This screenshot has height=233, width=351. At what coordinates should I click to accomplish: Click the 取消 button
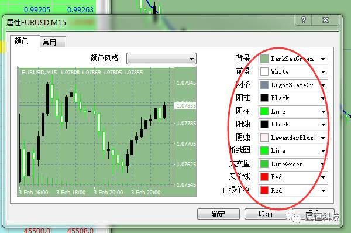(266, 214)
